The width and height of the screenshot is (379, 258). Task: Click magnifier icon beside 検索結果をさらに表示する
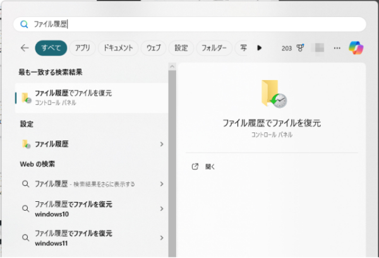26,184
